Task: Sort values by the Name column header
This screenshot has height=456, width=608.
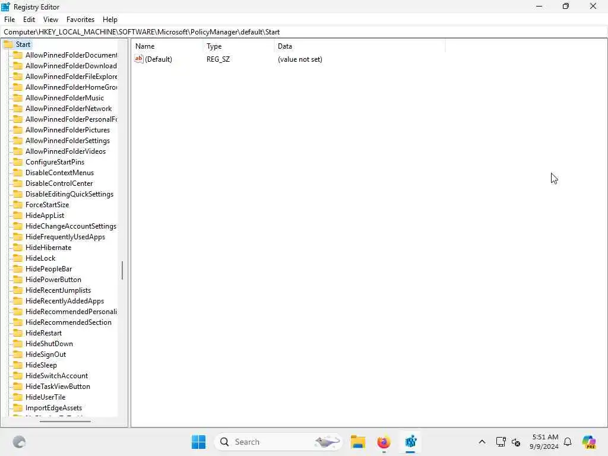Action: (x=167, y=46)
